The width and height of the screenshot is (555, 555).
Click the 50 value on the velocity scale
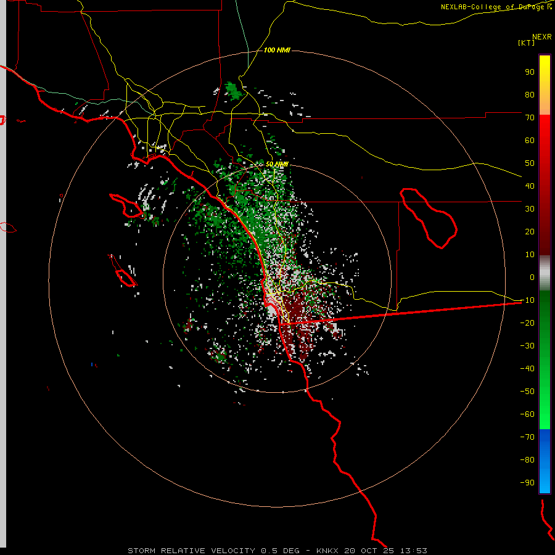pos(530,163)
